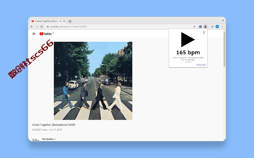Open The Beatles channel name link

click(48, 139)
